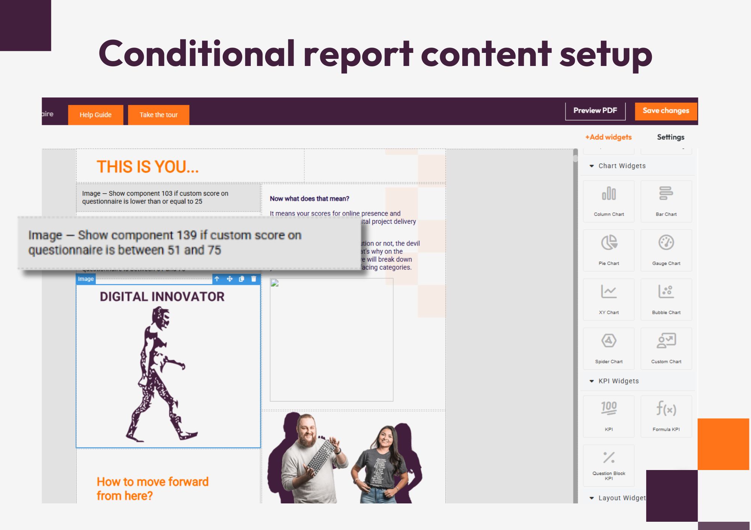Duplicate the selected image widget
751x530 pixels.
pyautogui.click(x=241, y=279)
